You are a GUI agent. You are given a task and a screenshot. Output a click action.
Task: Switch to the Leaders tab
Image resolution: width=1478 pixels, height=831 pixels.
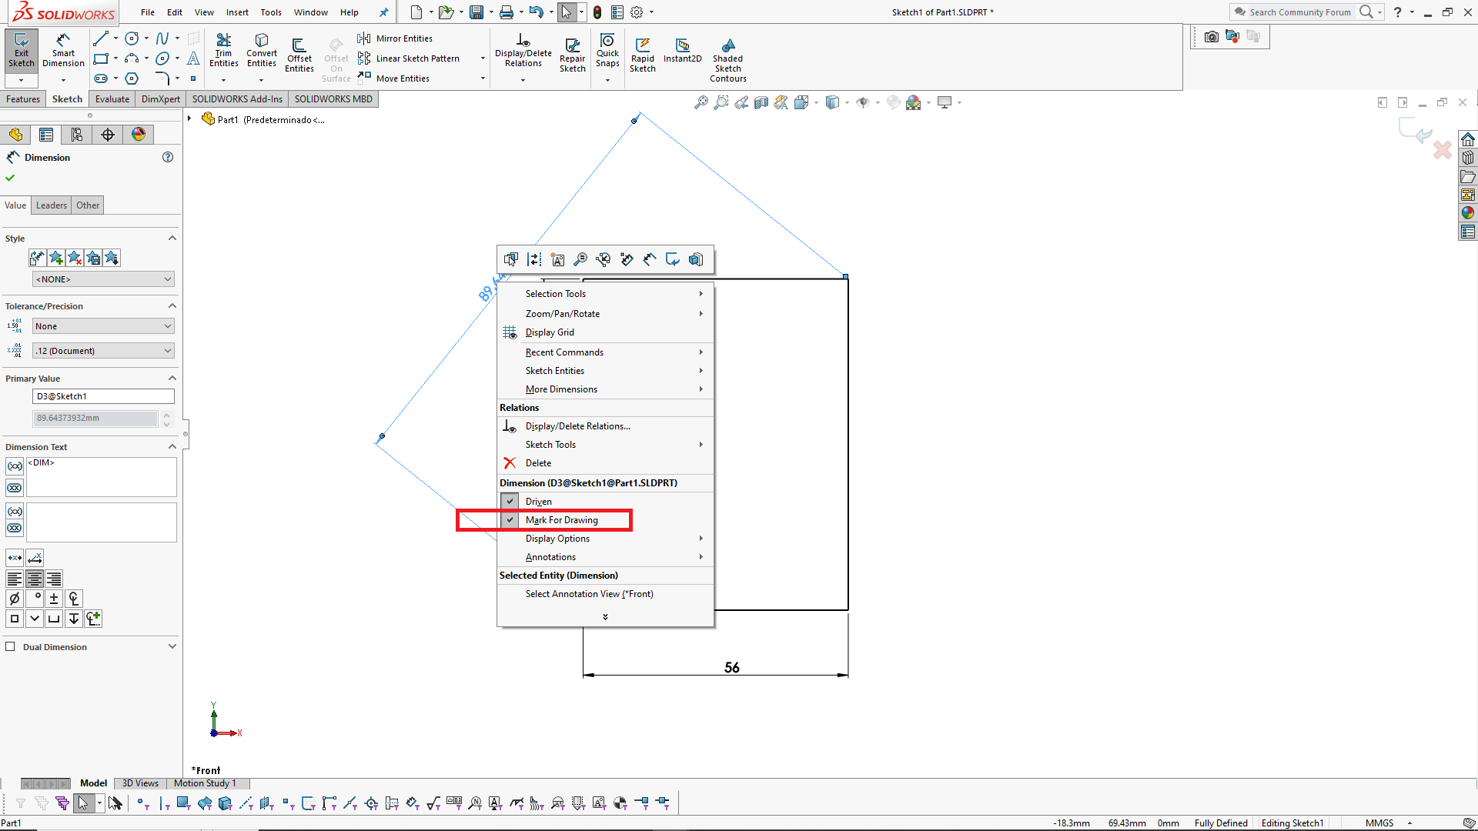(52, 205)
